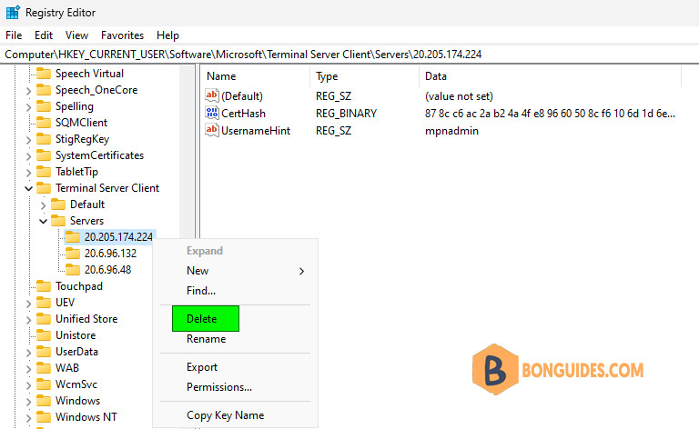This screenshot has width=699, height=429.
Task: Click the Registry Editor app icon
Action: [x=13, y=12]
